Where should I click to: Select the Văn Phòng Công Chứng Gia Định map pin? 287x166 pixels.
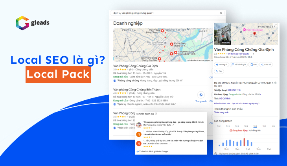[x=160, y=59]
